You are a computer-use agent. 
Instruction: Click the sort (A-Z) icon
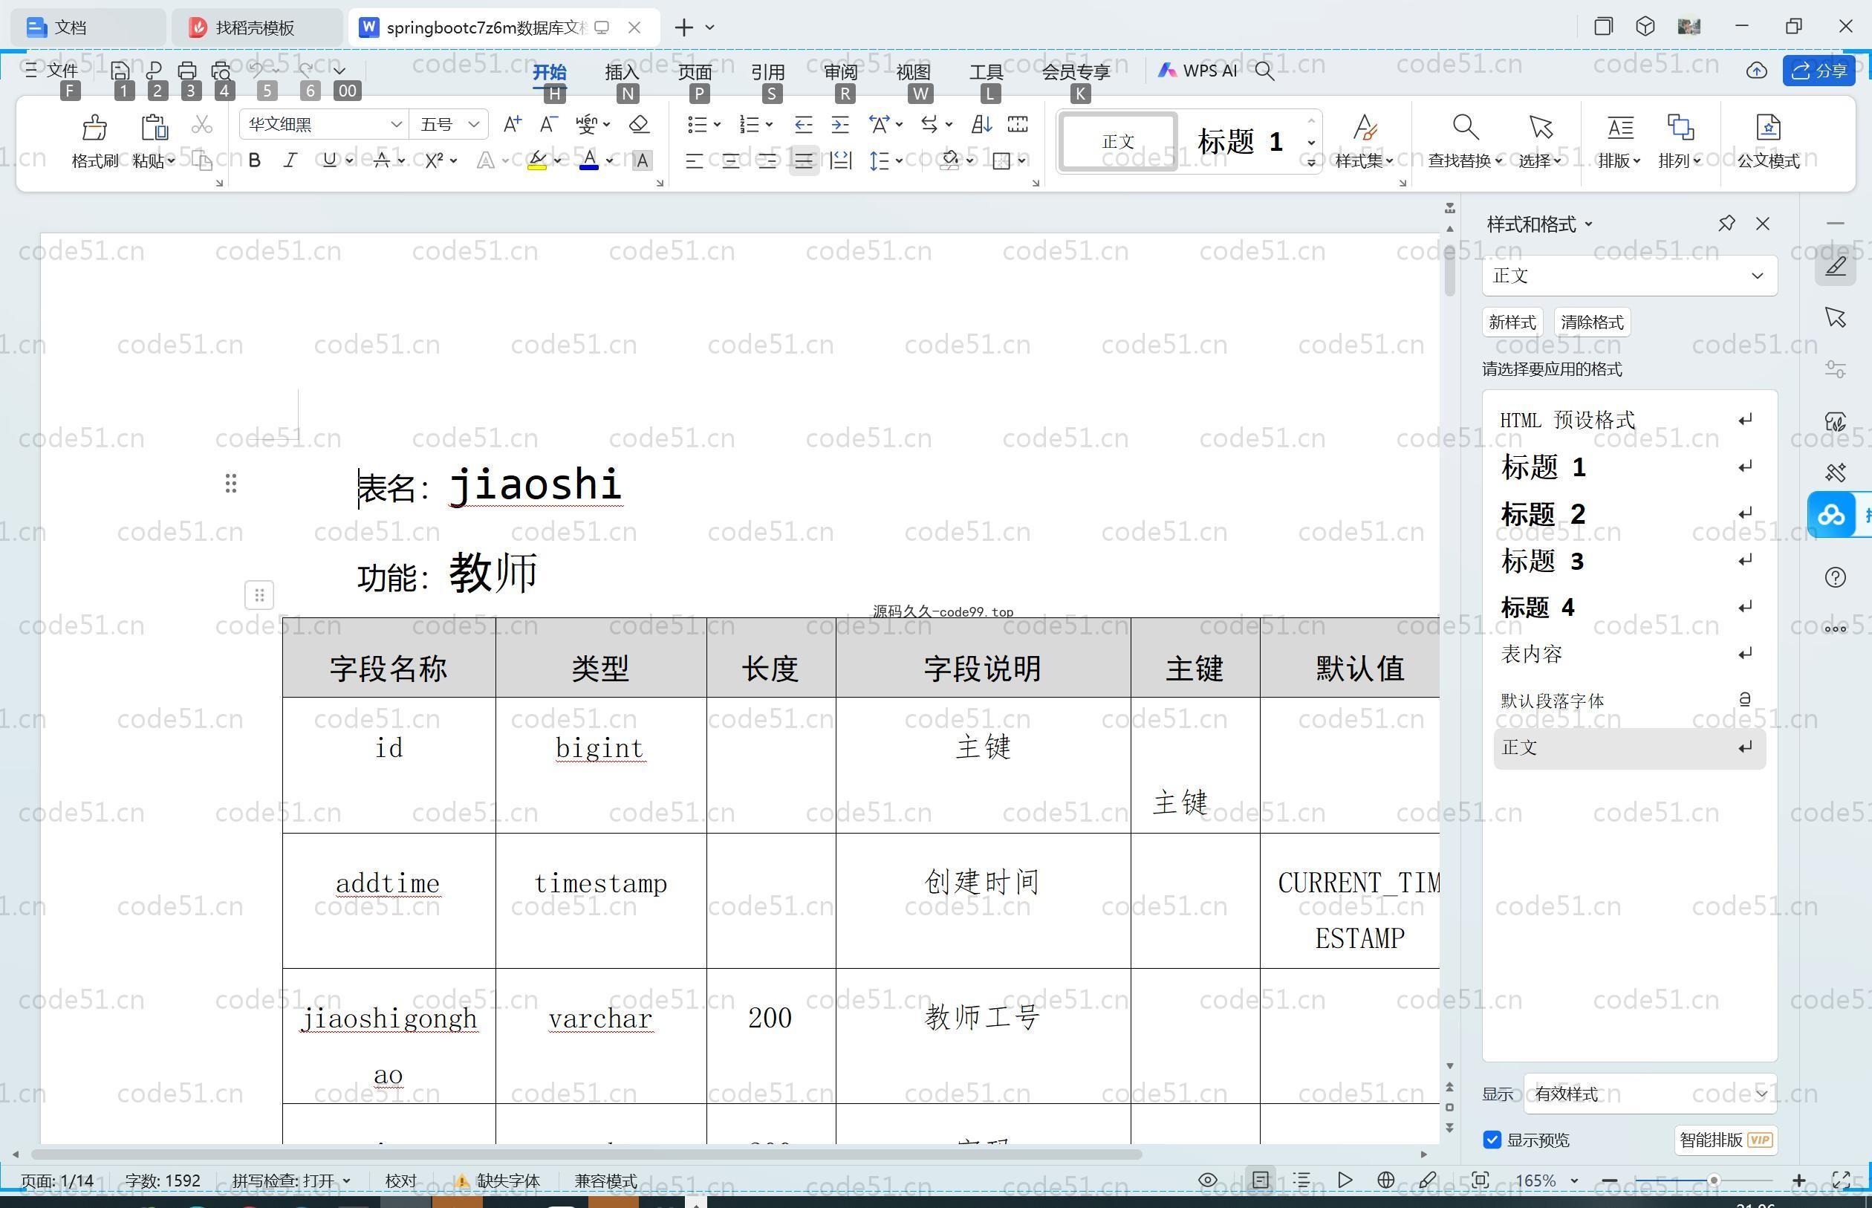tap(981, 125)
